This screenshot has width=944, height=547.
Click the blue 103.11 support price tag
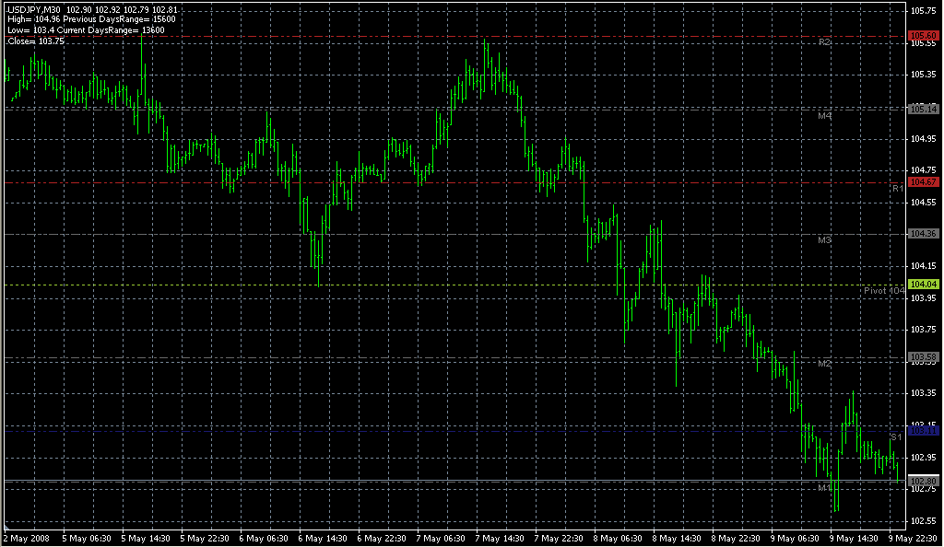point(923,431)
